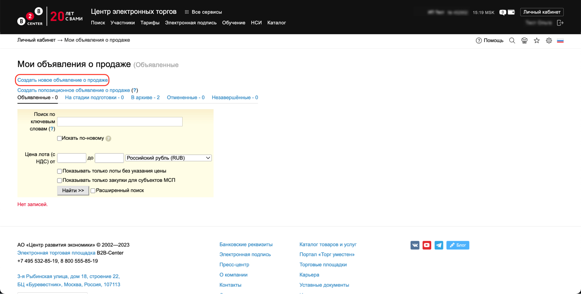Check 'Показывать только лоты без указания цены'
Screen dimensions: 581x294
point(59,171)
